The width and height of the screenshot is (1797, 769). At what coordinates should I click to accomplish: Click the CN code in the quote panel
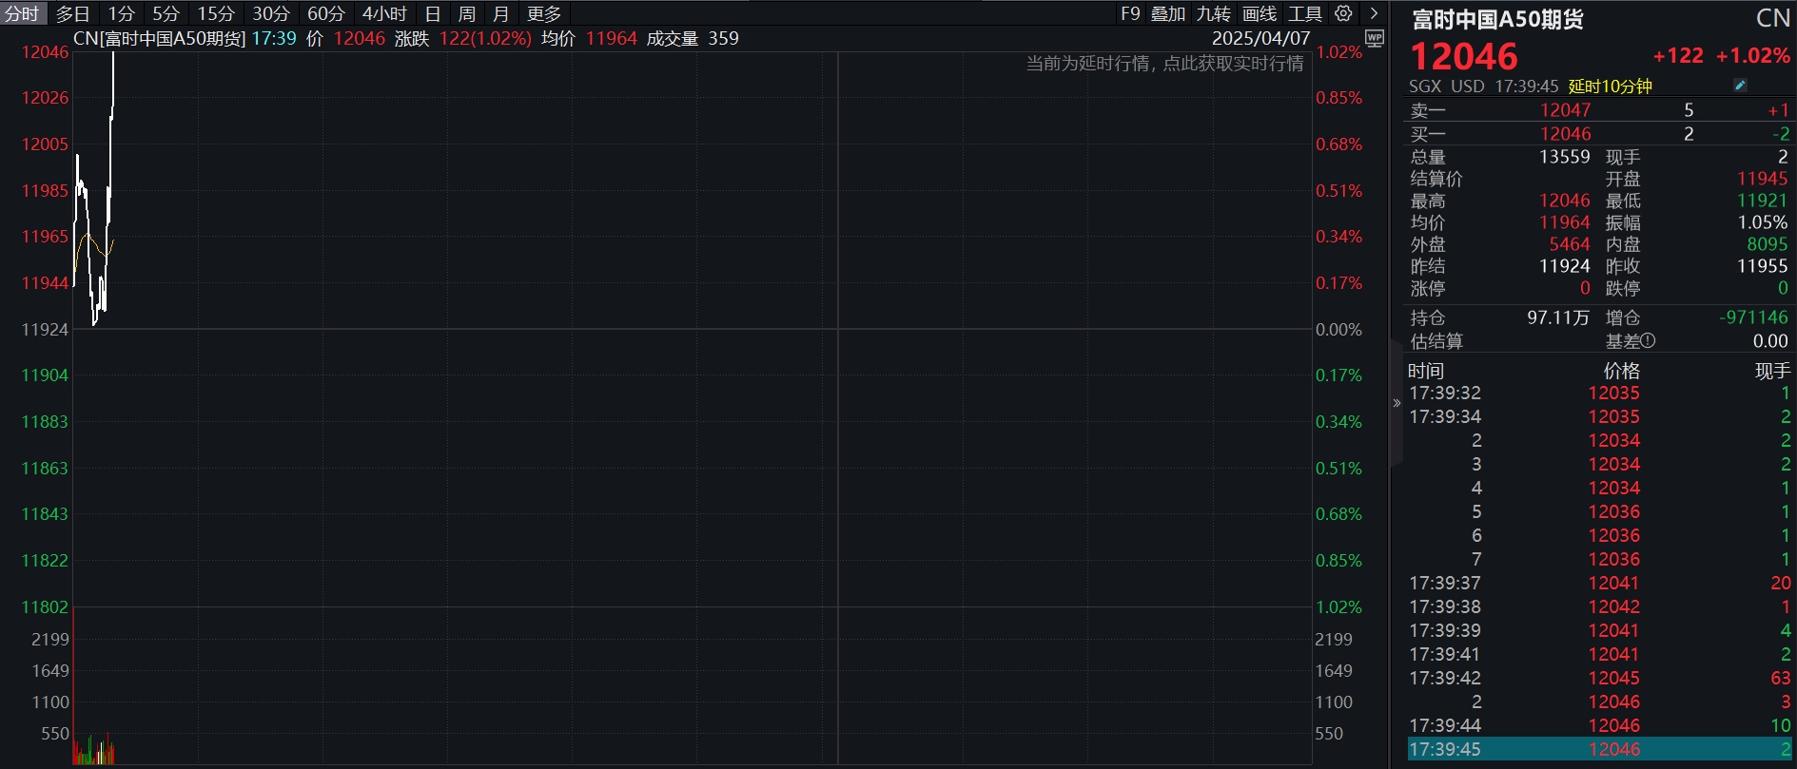(x=1773, y=18)
